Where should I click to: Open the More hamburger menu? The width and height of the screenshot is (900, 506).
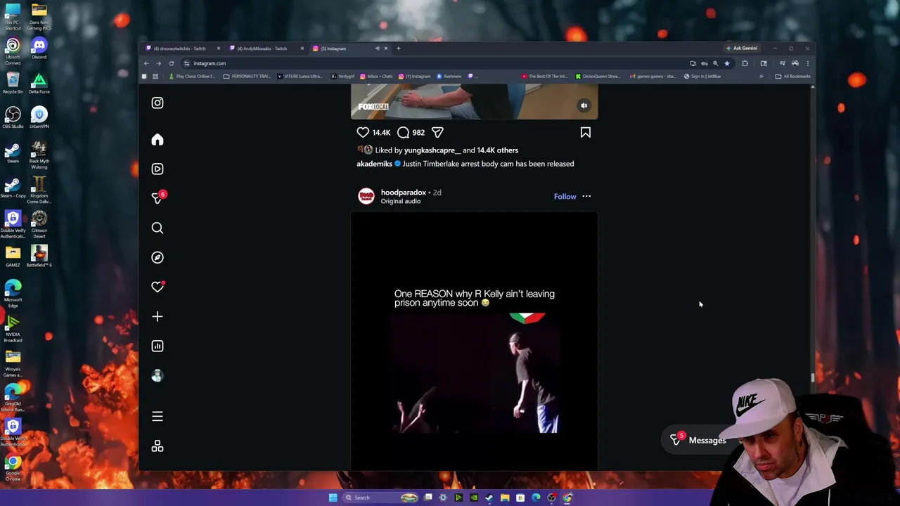(x=157, y=417)
